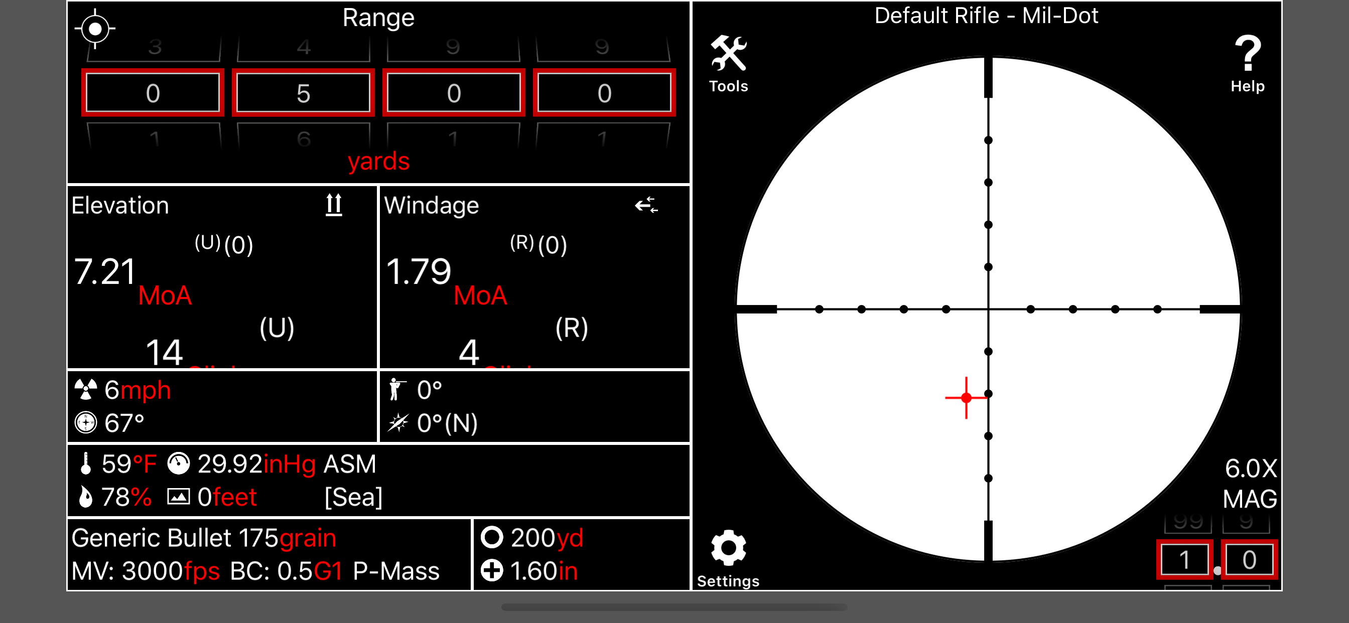
Task: Select 5 in the hundreds range wheel
Action: tap(303, 92)
